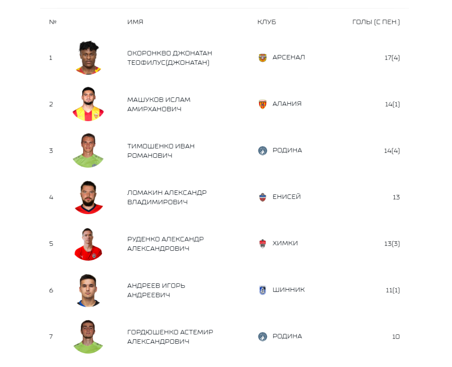Click the КЛУБ column header

[x=266, y=22]
